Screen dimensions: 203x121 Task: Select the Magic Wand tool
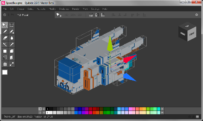click(x=5, y=45)
